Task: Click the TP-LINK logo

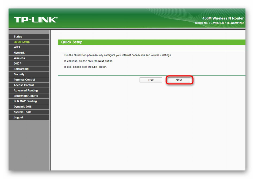Action: (x=36, y=20)
